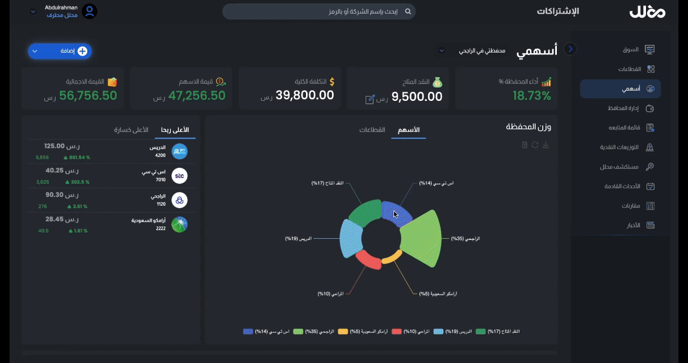
Task: Open the blue إضافة add dropdown button
Action: tap(60, 51)
